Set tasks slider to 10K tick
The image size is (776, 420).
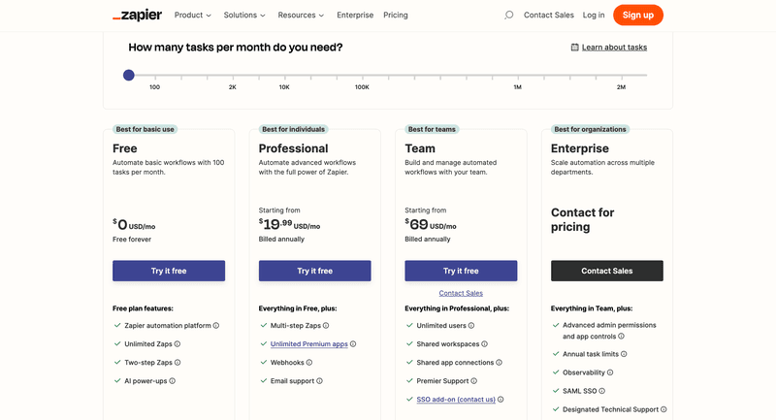(x=284, y=77)
